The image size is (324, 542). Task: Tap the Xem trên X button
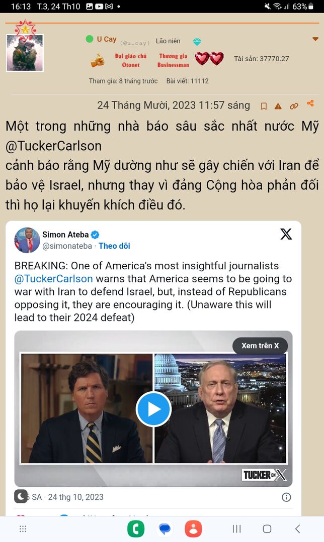(x=260, y=346)
